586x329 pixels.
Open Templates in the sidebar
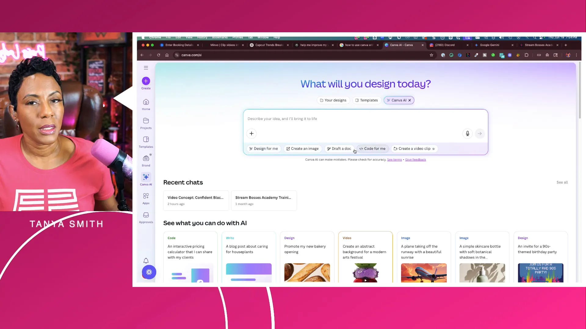click(x=146, y=142)
